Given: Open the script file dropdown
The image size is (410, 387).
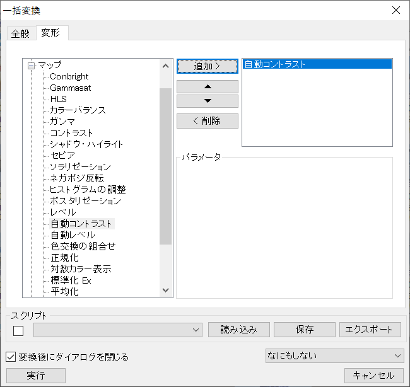Looking at the screenshot, I should coord(196,330).
